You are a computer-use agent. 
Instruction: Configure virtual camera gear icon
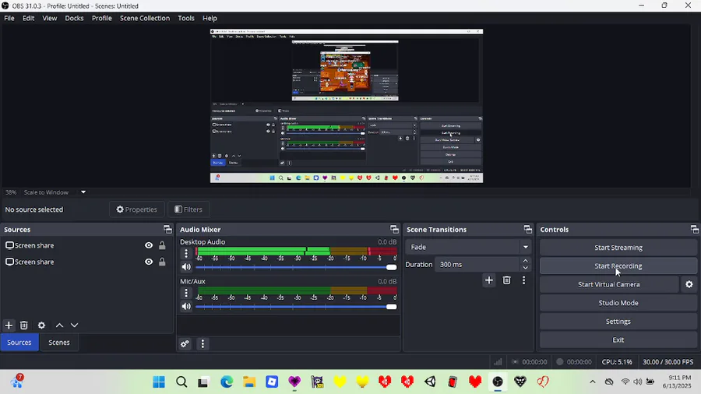689,284
